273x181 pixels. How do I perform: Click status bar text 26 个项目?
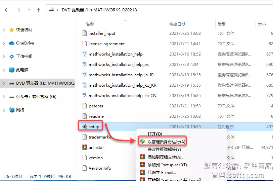pyautogui.click(x=13, y=177)
